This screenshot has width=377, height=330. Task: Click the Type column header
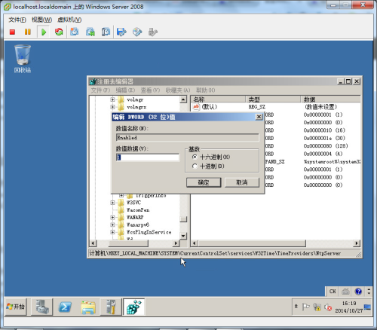[273, 99]
